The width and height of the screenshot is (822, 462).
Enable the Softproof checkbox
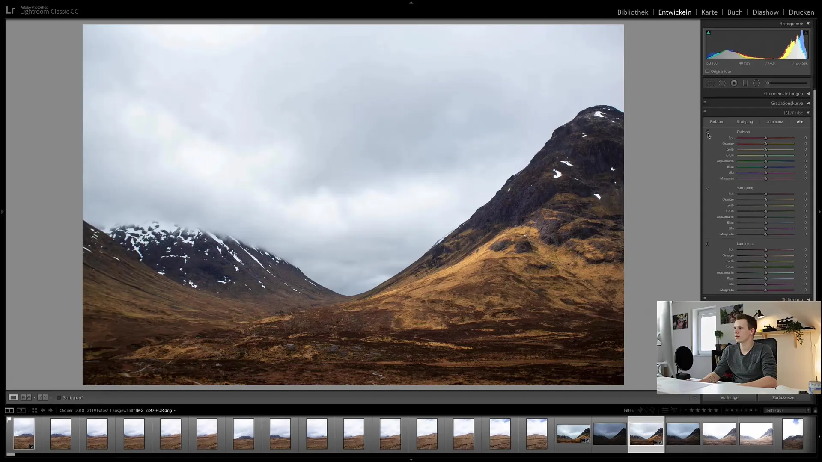[x=59, y=398]
